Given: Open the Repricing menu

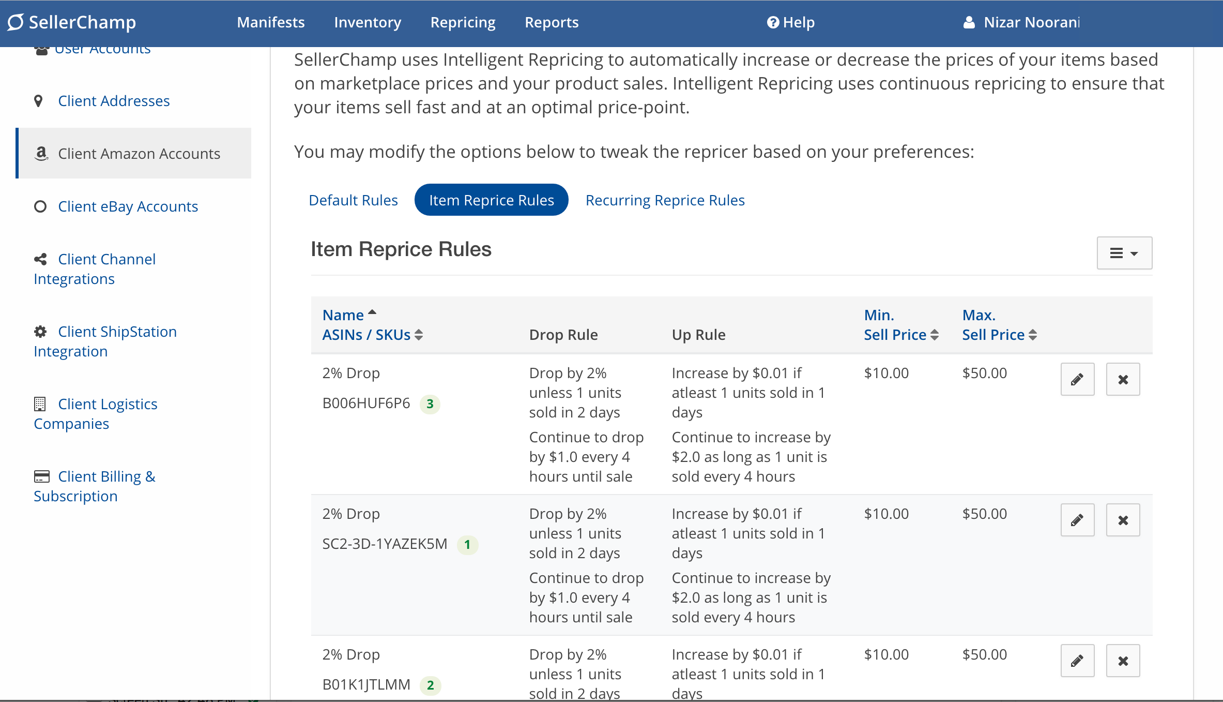Looking at the screenshot, I should coord(463,22).
